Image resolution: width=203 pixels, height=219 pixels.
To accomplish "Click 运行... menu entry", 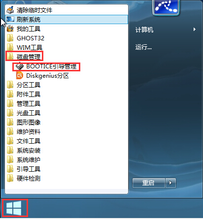I will tap(143, 47).
